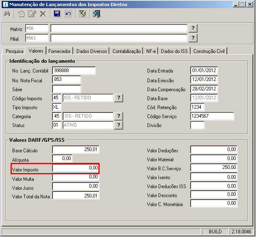Click the undo arrow icon
Image resolution: width=256 pixels, height=237 pixels.
coord(68,14)
